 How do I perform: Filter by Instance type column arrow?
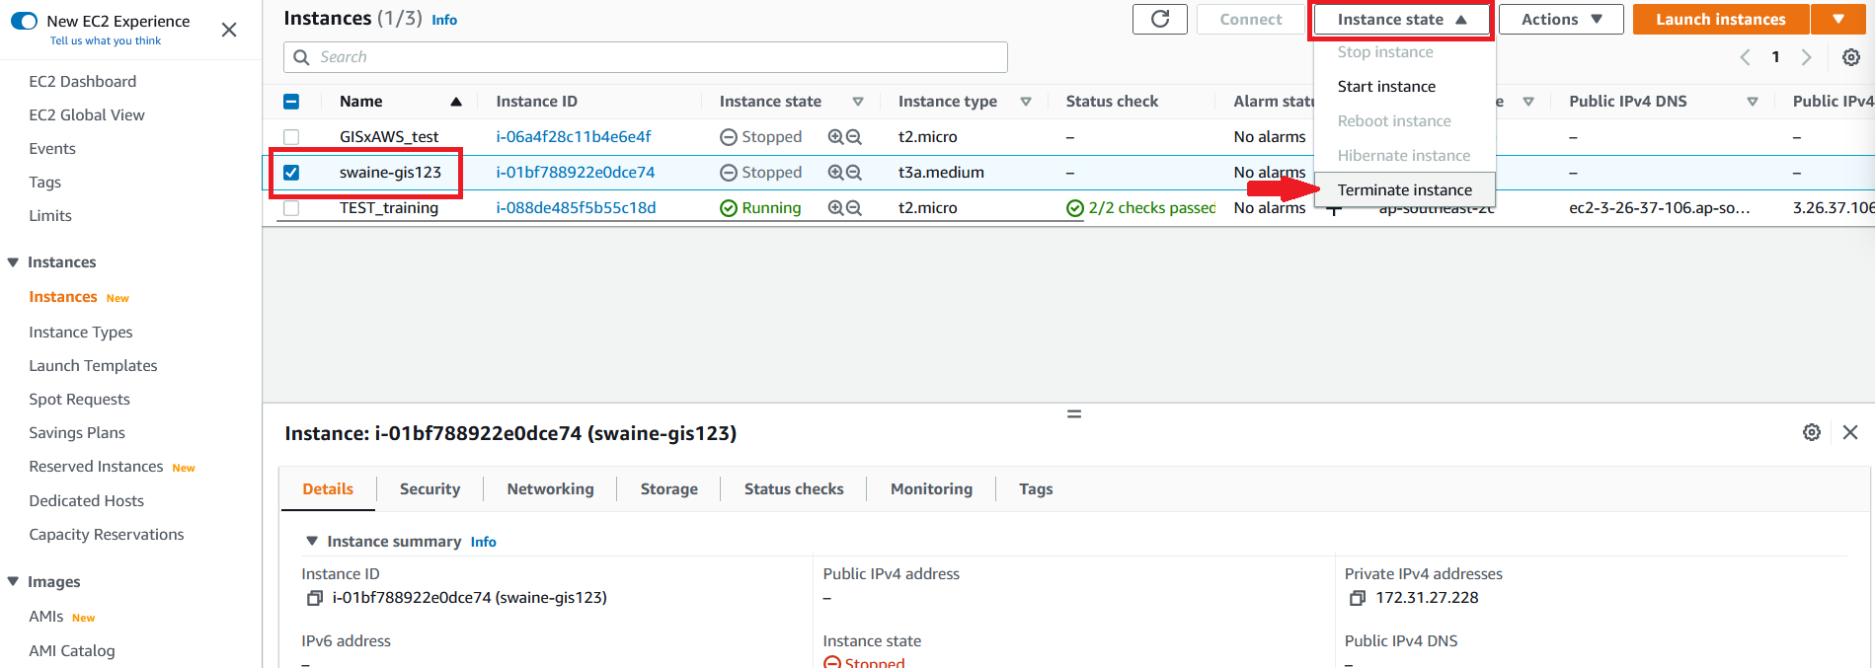pos(1026,102)
